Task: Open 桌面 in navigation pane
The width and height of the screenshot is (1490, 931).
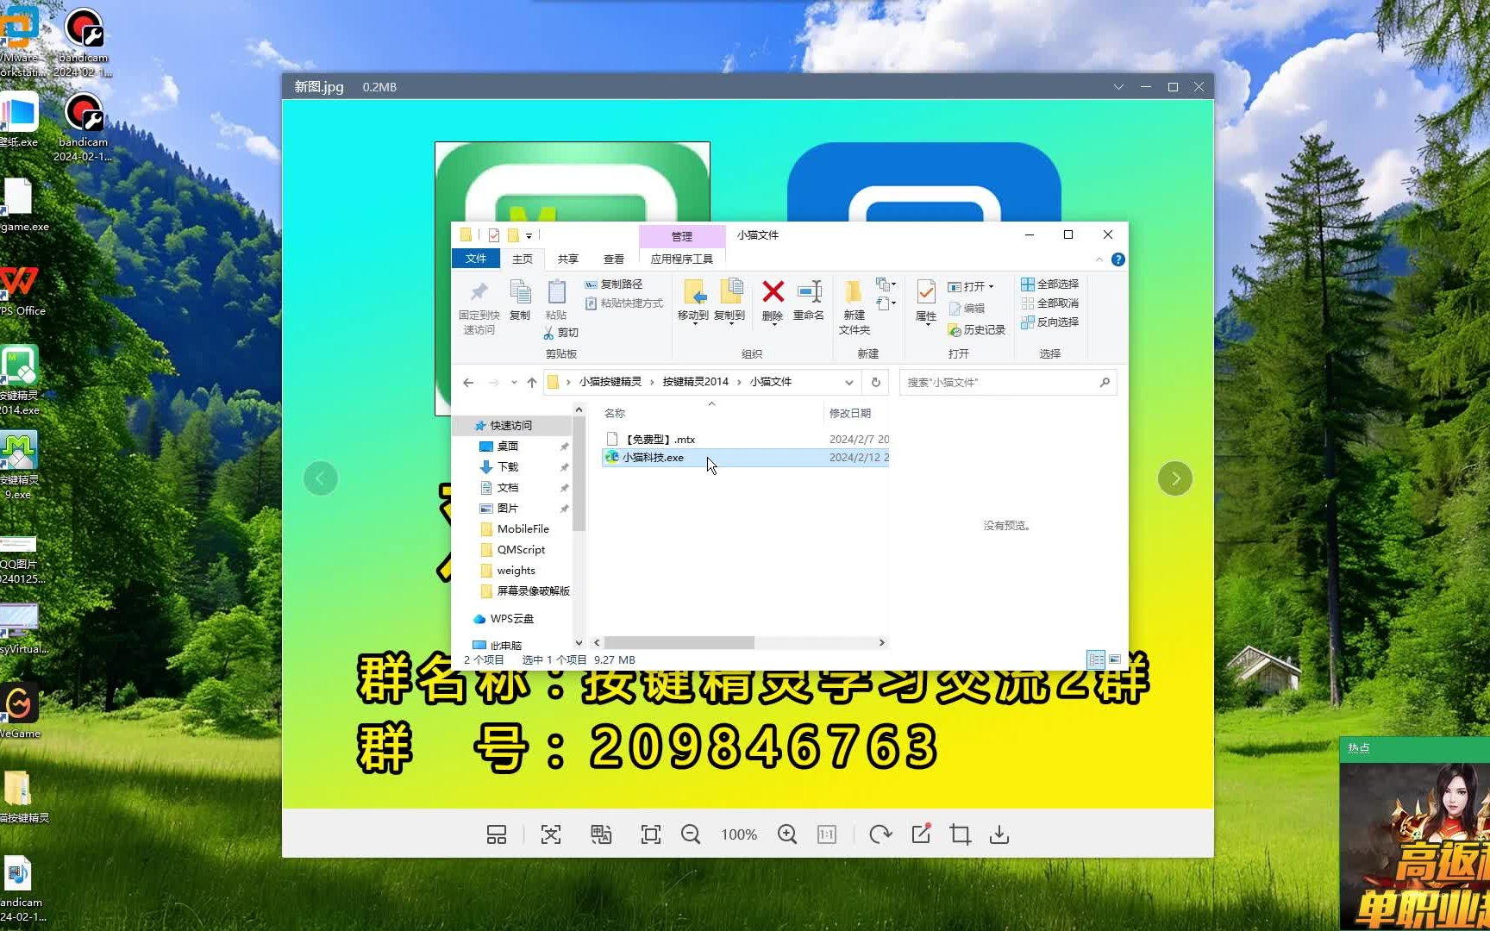Action: click(508, 447)
